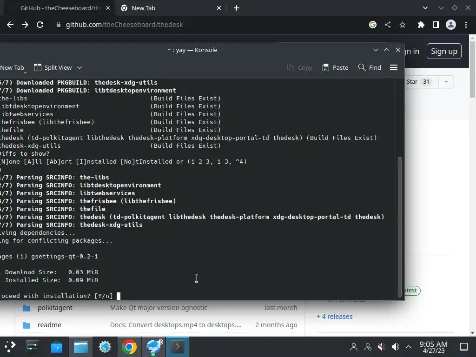Click the globe app with speaker badge
The image size is (476, 357).
(x=153, y=347)
